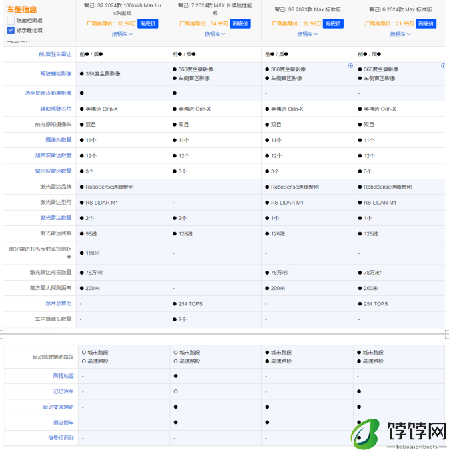This screenshot has width=449, height=450.
Task: Select the 厂商指导价 22.99万 price text
Action: tap(296, 23)
